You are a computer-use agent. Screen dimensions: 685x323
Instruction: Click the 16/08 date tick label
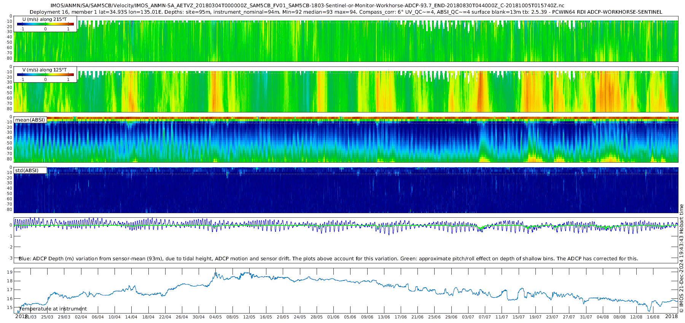coord(653,317)
